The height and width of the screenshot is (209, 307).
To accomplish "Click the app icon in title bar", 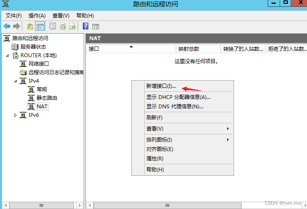I will tap(5, 4).
